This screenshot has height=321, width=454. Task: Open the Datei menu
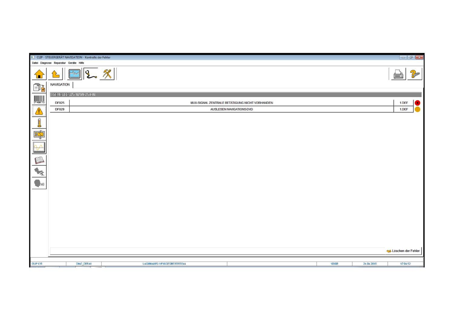(35, 63)
